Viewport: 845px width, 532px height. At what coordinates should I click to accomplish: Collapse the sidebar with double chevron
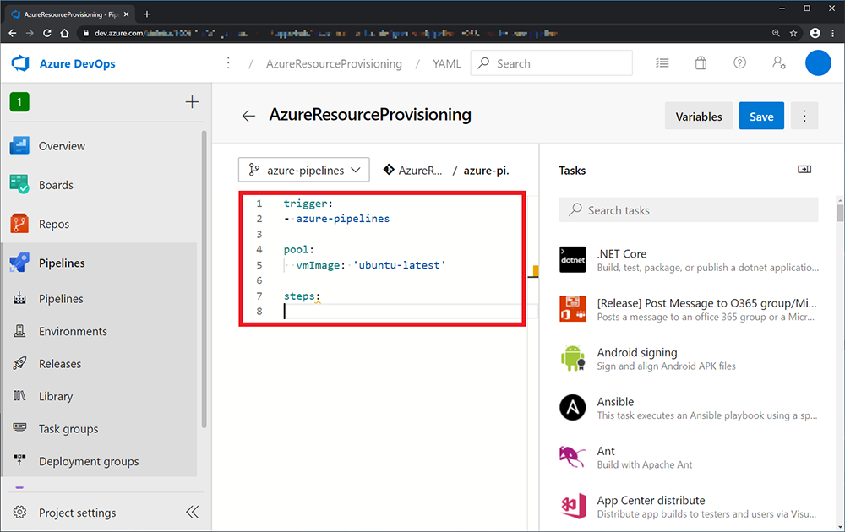click(193, 512)
